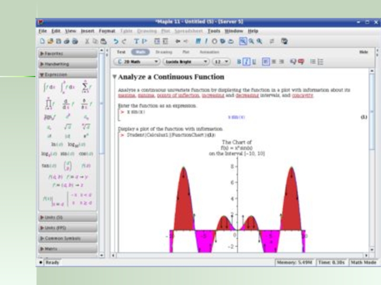Open the font size 12 dropdown
Screen dimensions: 381x285
pos(221,62)
